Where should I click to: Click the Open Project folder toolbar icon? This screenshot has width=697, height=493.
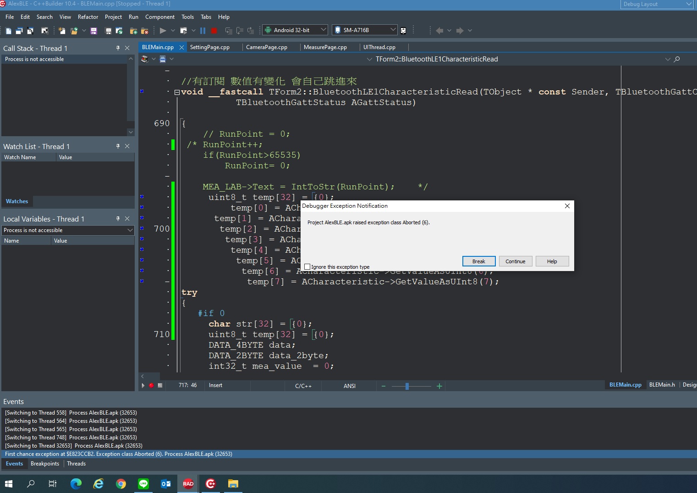(x=119, y=30)
